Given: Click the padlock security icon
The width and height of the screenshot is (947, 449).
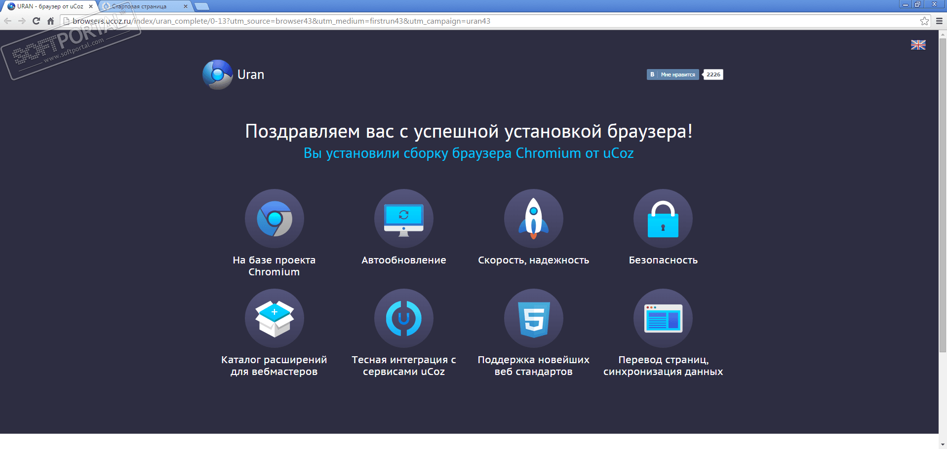Looking at the screenshot, I should point(663,219).
